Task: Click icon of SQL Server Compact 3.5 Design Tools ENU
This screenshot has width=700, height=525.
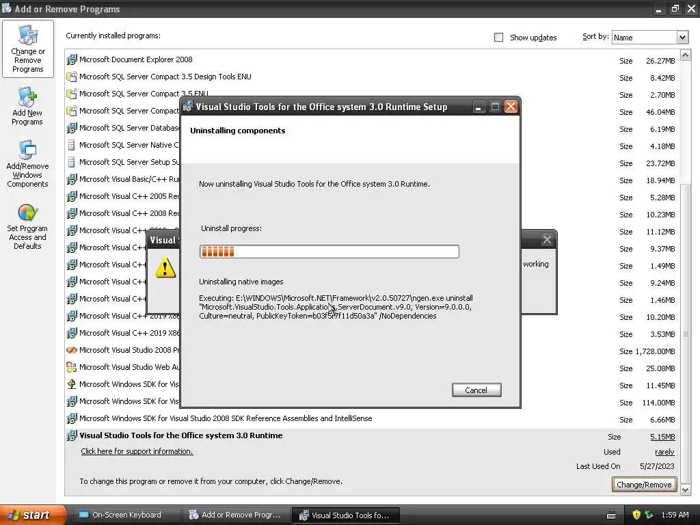Action: (71, 77)
